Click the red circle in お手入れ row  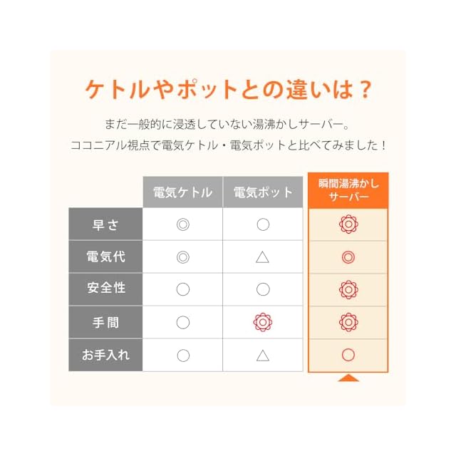point(348,355)
